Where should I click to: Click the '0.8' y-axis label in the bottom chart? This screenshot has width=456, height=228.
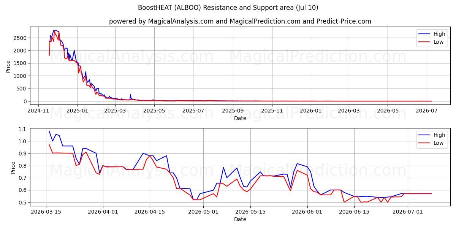tap(22, 166)
